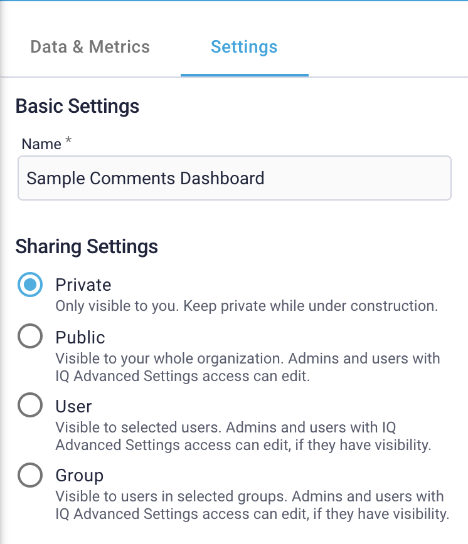Image resolution: width=468 pixels, height=544 pixels.
Task: Choose the Public sharing radio button
Action: [x=30, y=336]
